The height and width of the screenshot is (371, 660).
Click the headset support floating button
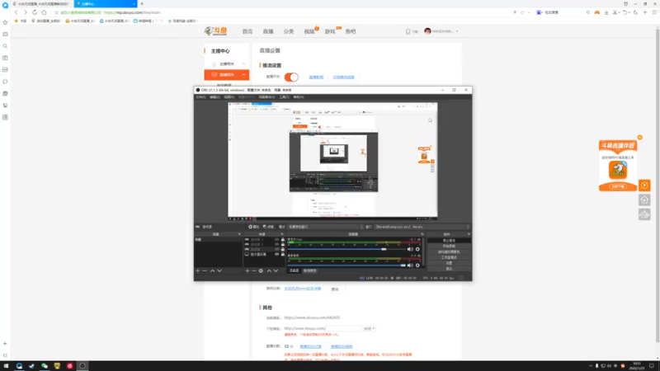click(644, 215)
